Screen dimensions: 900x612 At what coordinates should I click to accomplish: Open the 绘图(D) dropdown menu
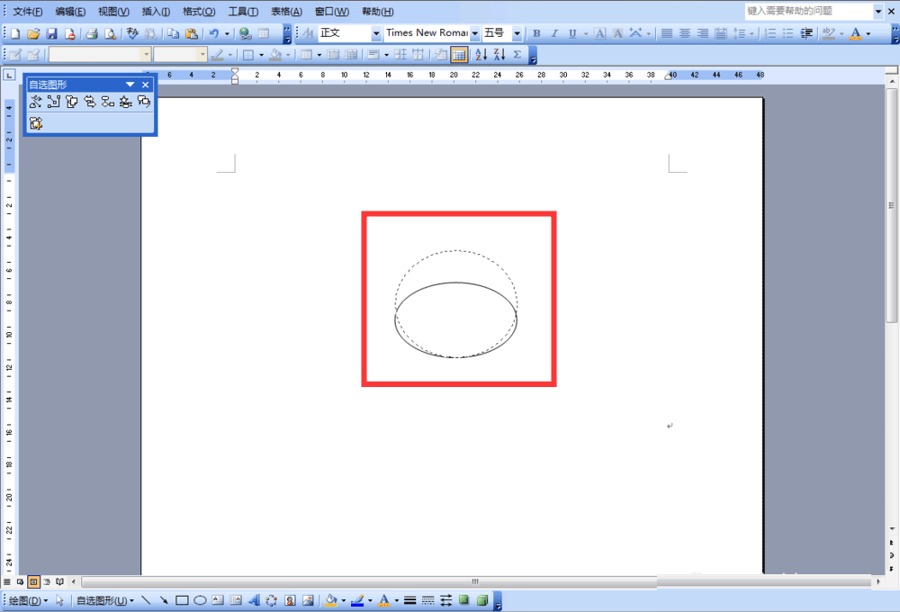pyautogui.click(x=28, y=600)
